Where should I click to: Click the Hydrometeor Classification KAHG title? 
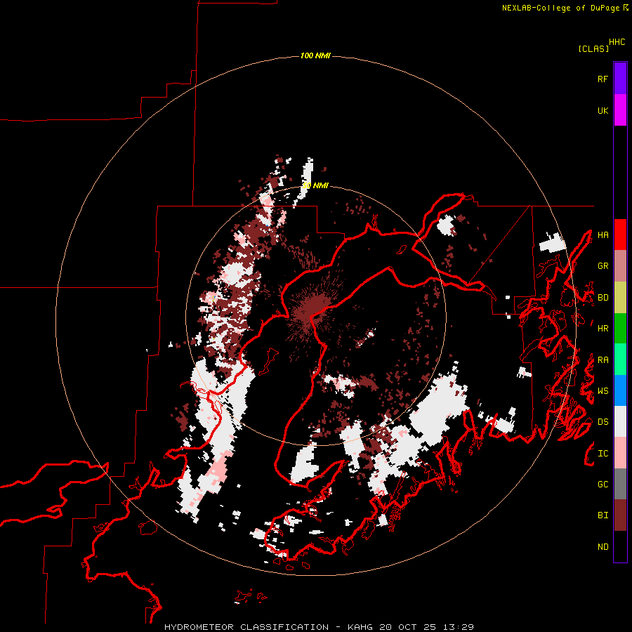click(x=319, y=627)
